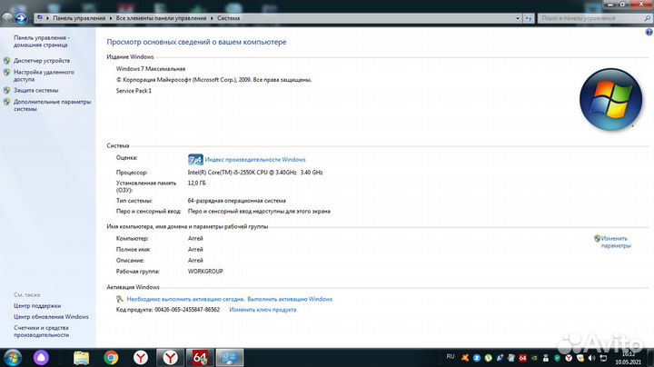Screen dimensions: 654x367
Task: Open 'Индекс производительности Windows' link
Action: [255, 160]
